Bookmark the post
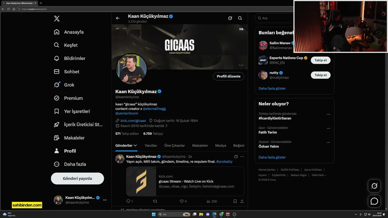This screenshot has width=388, height=218. (235, 201)
